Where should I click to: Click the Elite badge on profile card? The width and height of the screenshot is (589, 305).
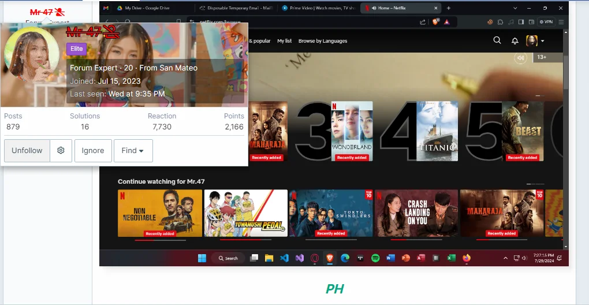pyautogui.click(x=77, y=49)
